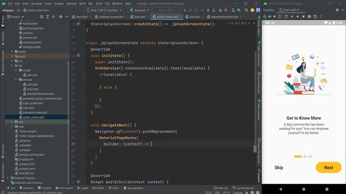Expand the build folder in the tree
346x194 pixels.
click(x=12, y=56)
